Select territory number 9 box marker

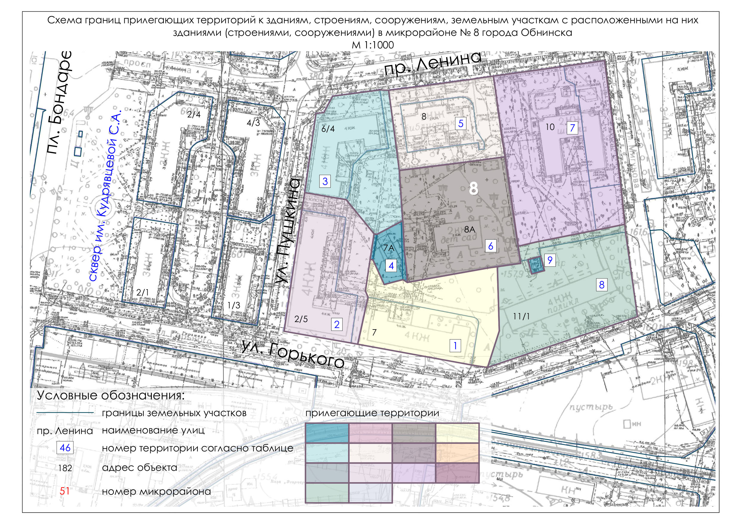coord(550,260)
